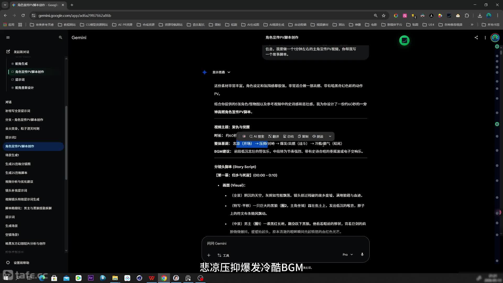The height and width of the screenshot is (283, 503).
Task: Open conversation 镜头补充提示词
Action: point(16,191)
